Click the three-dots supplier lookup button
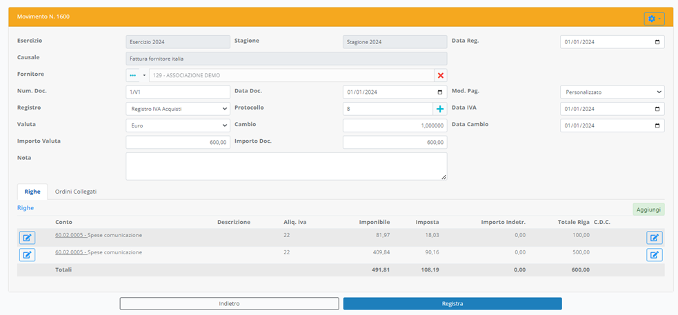The height and width of the screenshot is (315, 678). (133, 75)
